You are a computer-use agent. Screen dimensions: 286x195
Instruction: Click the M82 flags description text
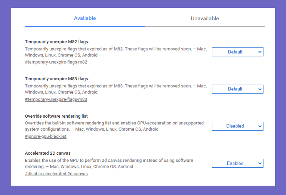[116, 52]
